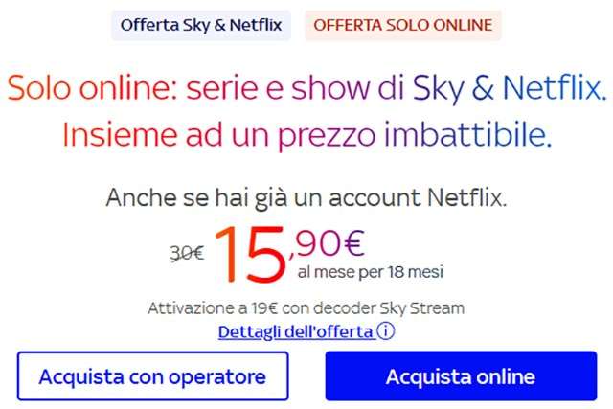Click the 'Solo online:' words in headline
This screenshot has width=613, height=409.
(92, 87)
